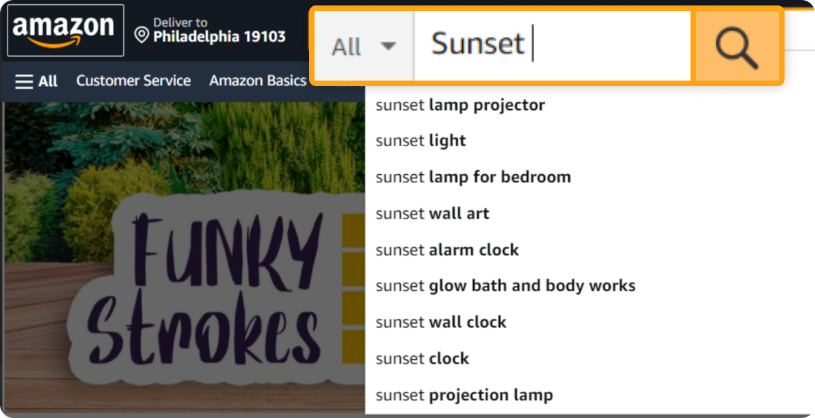Choose suggestion sunset wall art

coord(432,213)
